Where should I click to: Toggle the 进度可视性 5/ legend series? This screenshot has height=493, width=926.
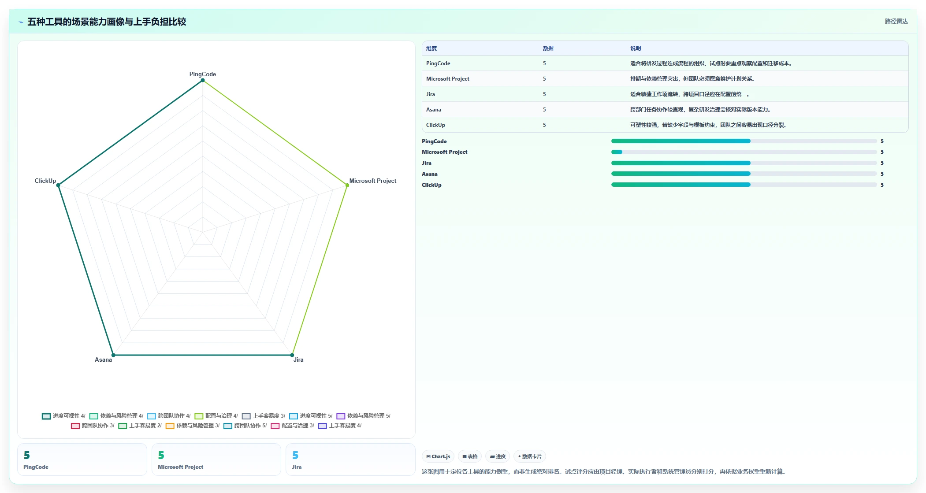tap(311, 416)
